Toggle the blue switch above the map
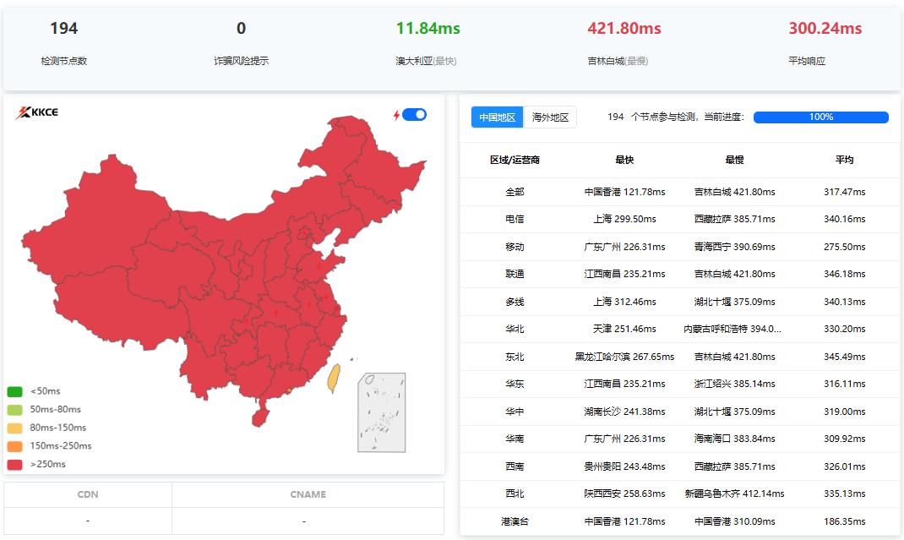The width and height of the screenshot is (904, 540). tap(414, 115)
